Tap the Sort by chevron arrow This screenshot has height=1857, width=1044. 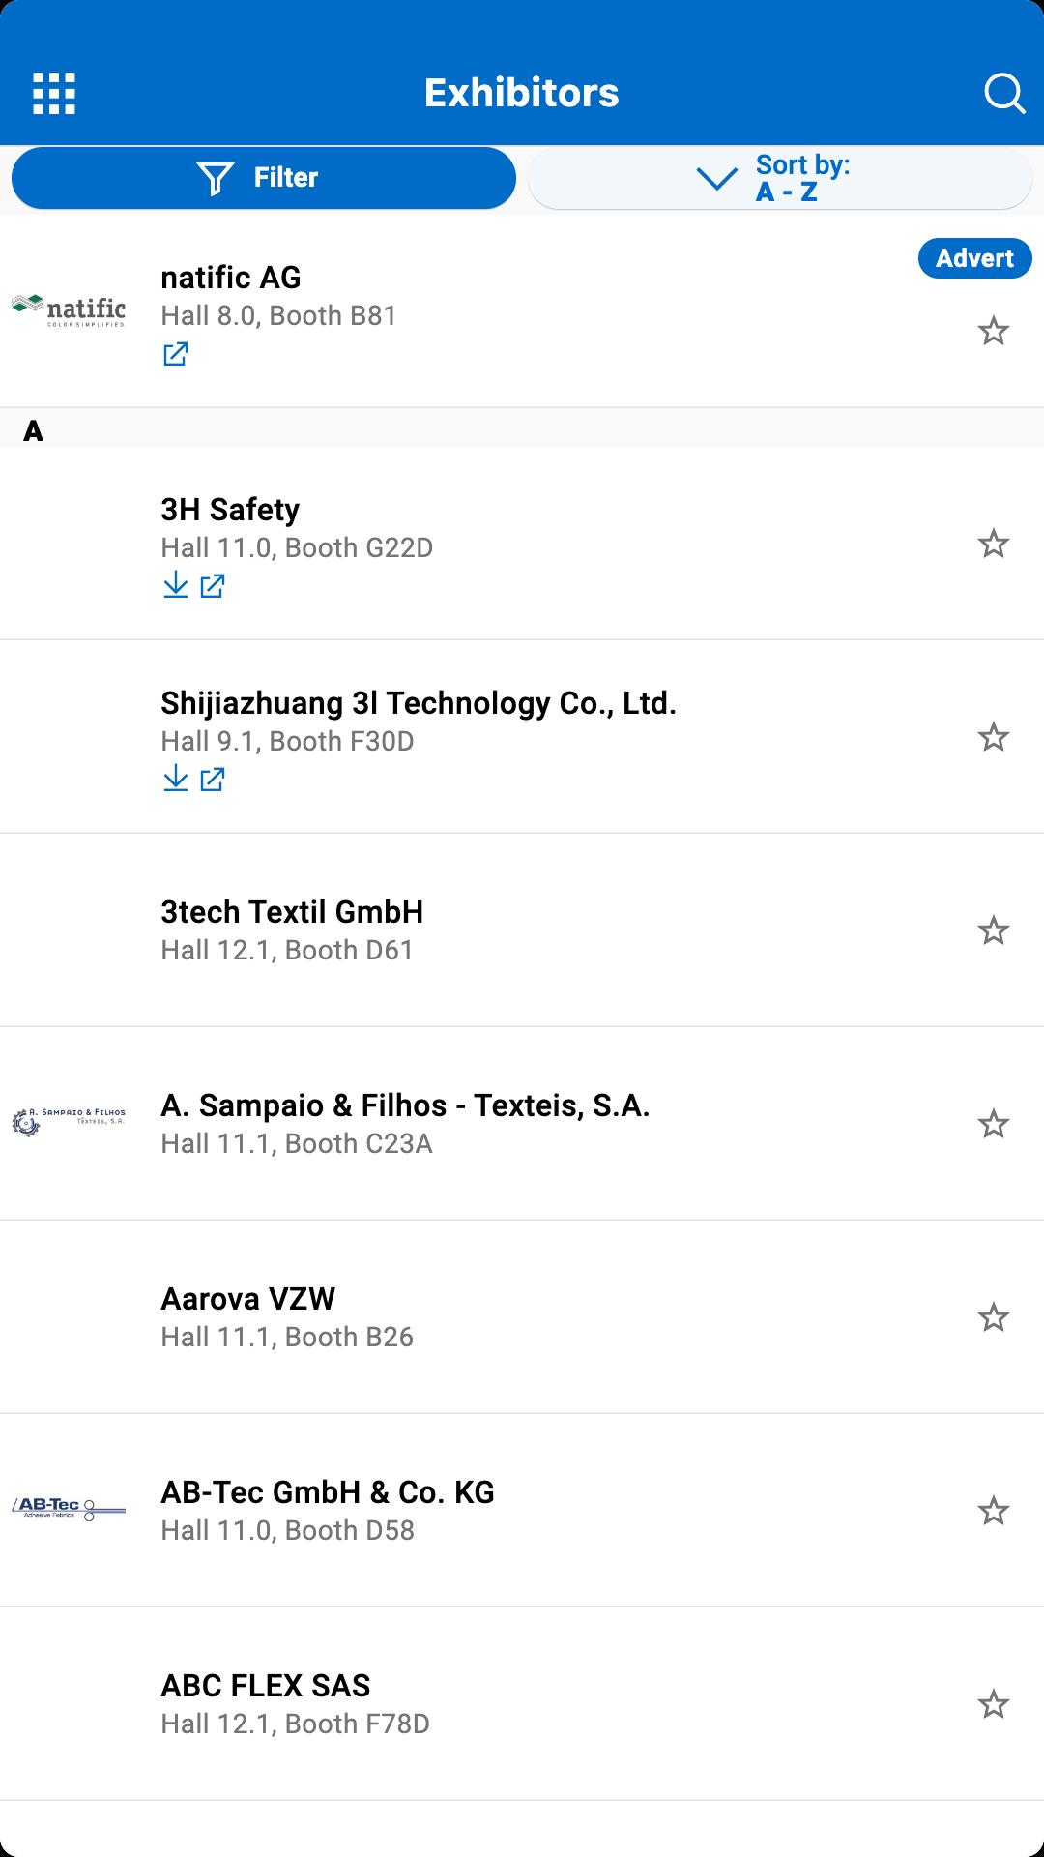point(716,179)
